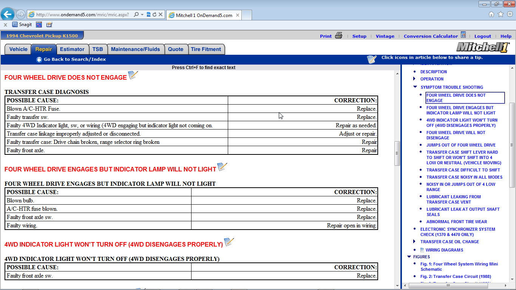Collapse the SYMPTOM TROUBLE SHOOTING node arrow
The width and height of the screenshot is (516, 290).
point(415,87)
